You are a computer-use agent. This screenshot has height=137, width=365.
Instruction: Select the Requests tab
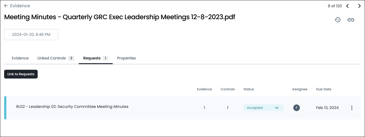tap(96, 58)
